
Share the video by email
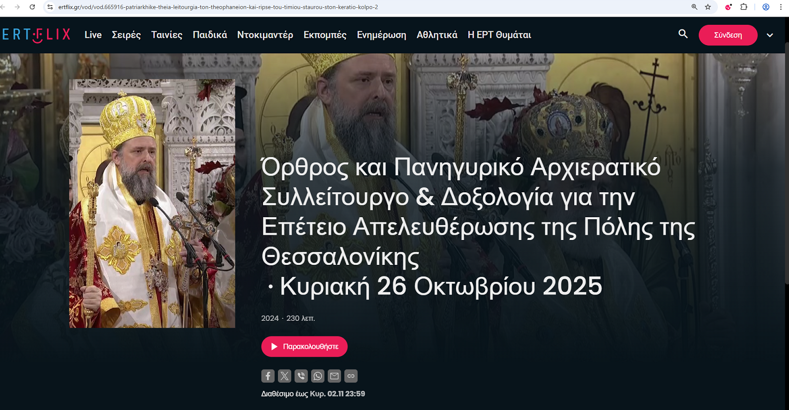pos(334,376)
